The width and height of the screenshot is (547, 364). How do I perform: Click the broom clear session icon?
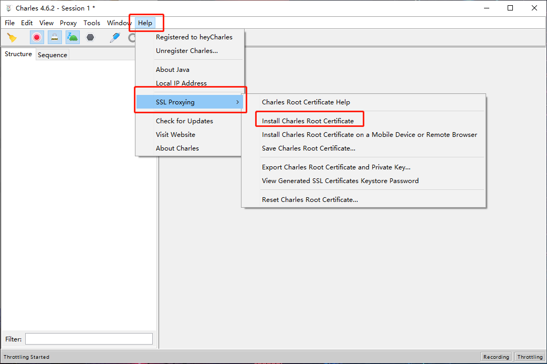12,37
